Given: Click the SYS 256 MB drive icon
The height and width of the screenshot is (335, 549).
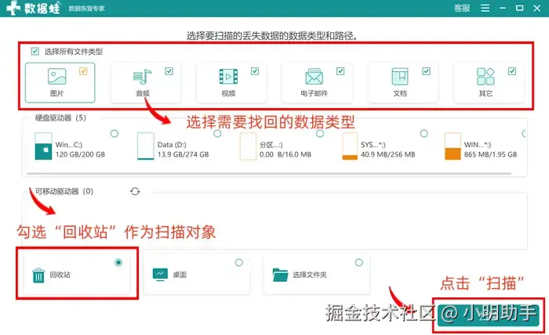Looking at the screenshot, I should pyautogui.click(x=350, y=146).
